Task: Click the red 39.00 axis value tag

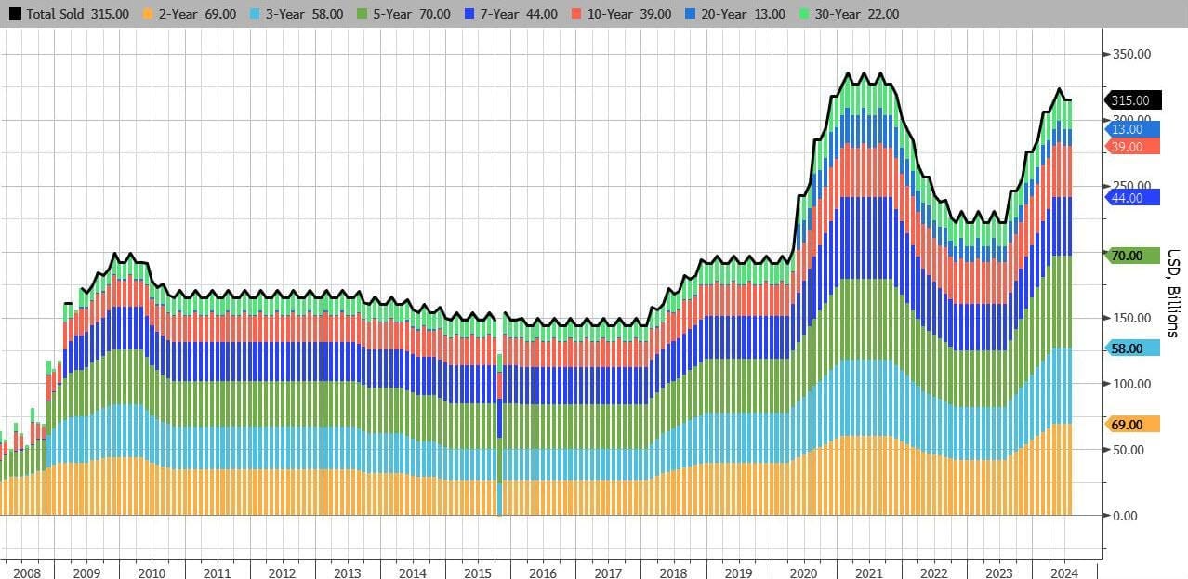Action: (1131, 147)
